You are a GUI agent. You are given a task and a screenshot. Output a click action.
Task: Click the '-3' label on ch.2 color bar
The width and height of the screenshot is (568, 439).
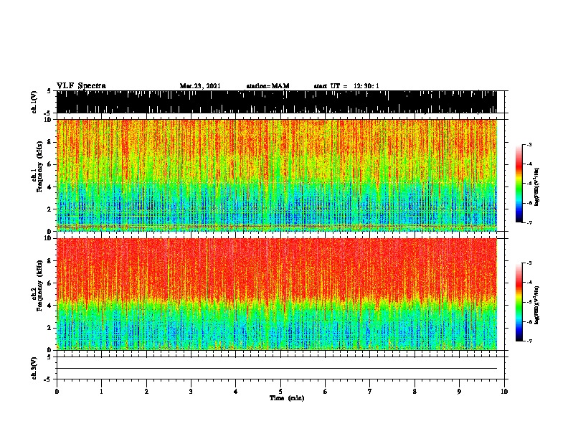(529, 263)
